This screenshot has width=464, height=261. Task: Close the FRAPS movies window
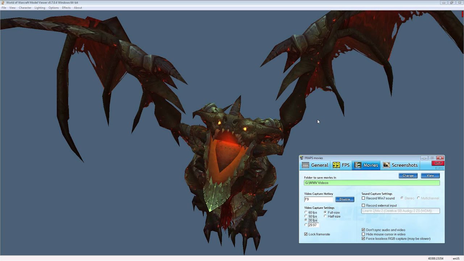coord(440,158)
